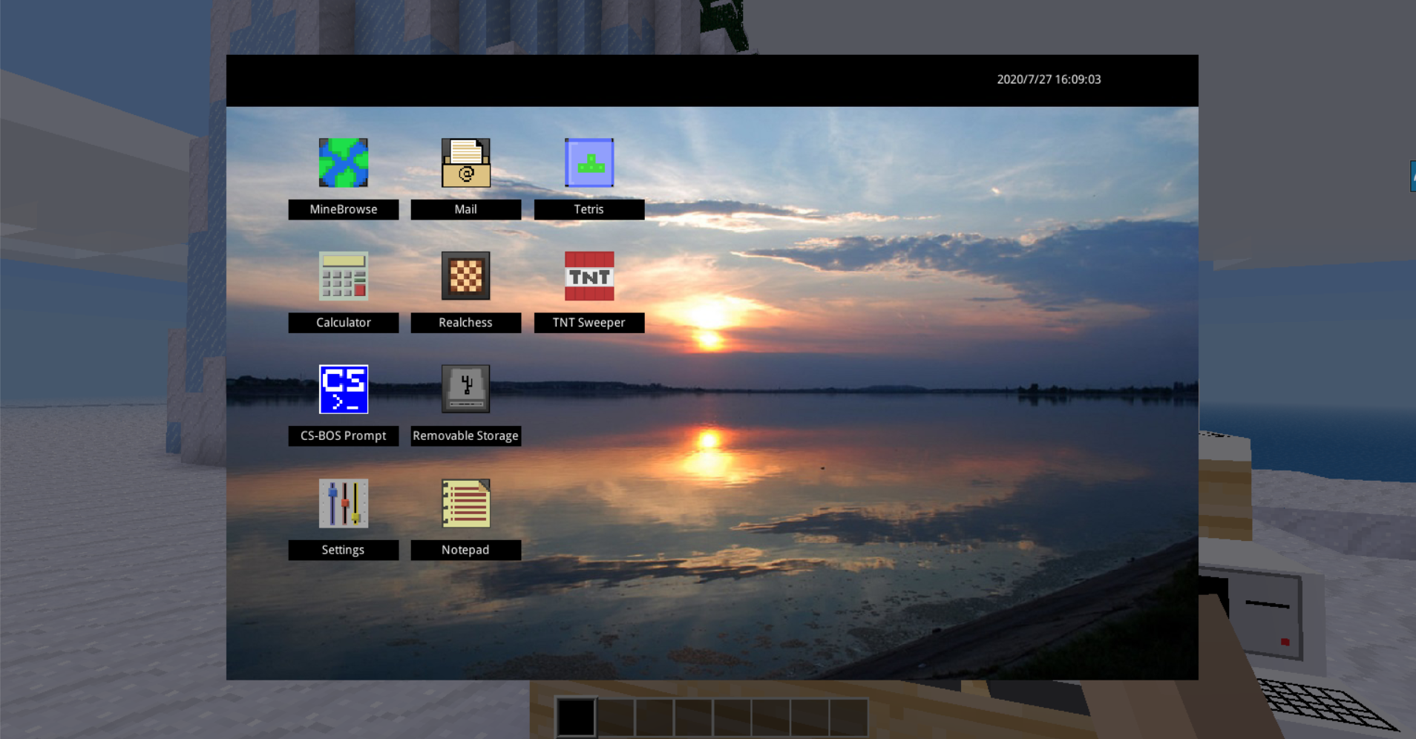
Task: Open the MineBrowse globe icon
Action: pos(343,162)
